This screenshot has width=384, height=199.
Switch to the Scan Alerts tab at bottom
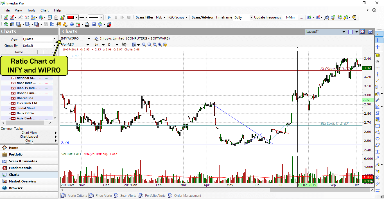[127, 196]
